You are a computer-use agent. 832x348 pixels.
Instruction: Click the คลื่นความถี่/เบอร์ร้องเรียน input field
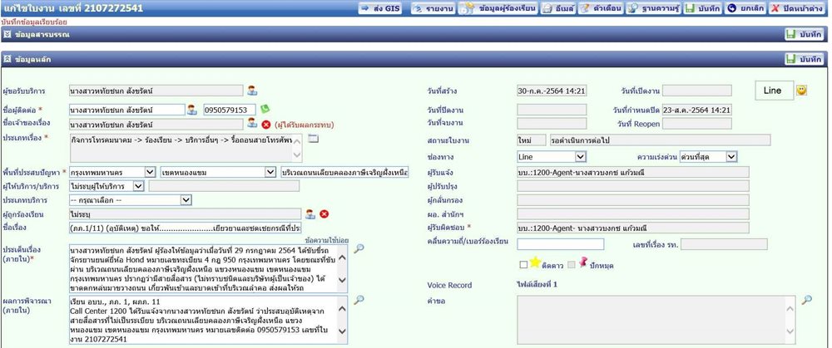pos(560,244)
